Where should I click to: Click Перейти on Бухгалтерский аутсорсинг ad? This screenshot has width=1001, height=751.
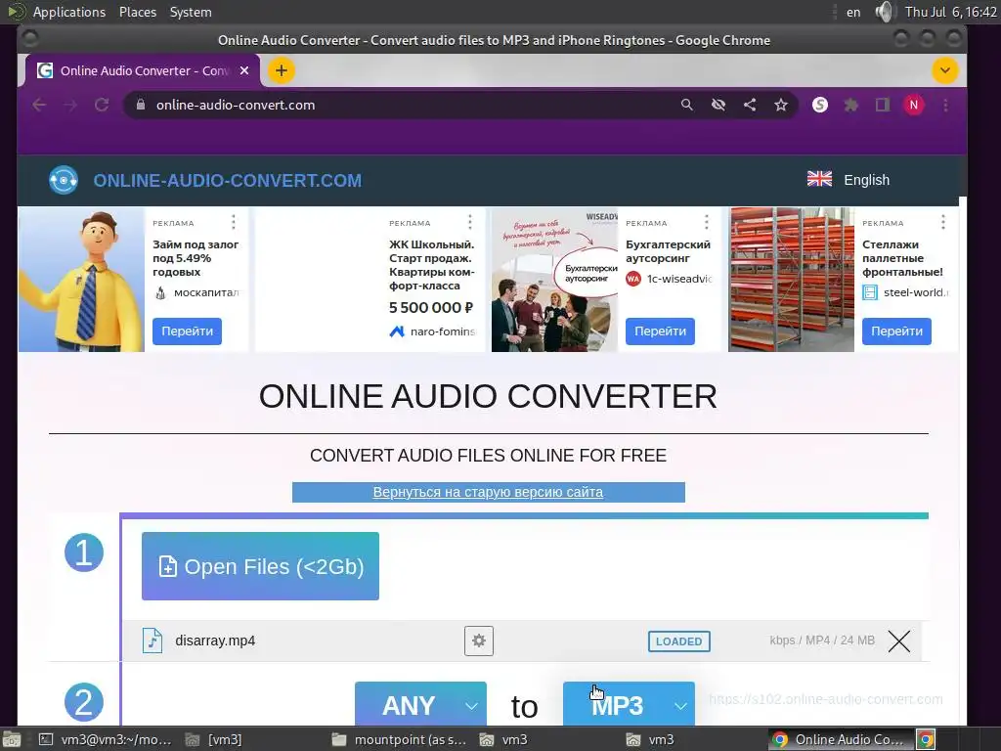(x=660, y=331)
